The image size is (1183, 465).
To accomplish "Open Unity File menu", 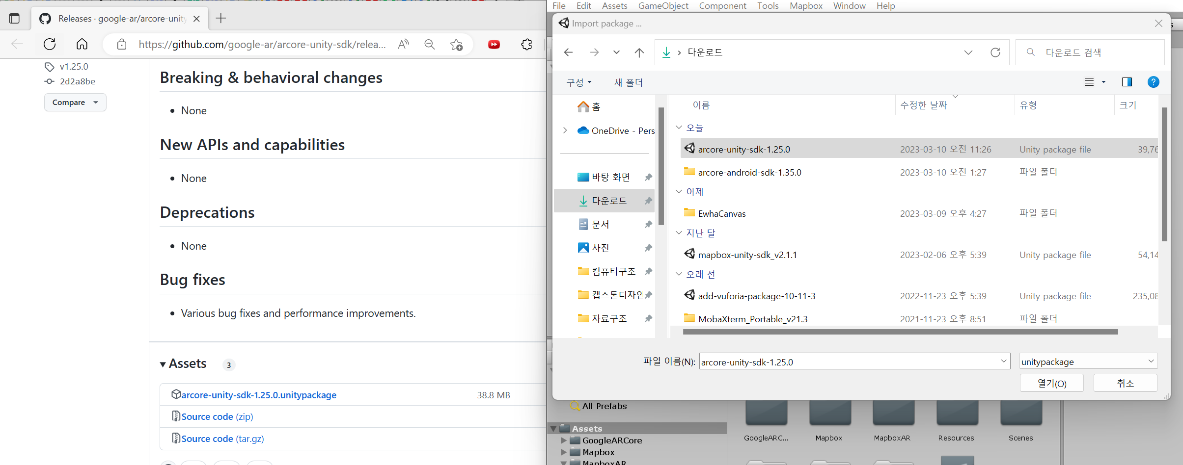I will pos(559,5).
